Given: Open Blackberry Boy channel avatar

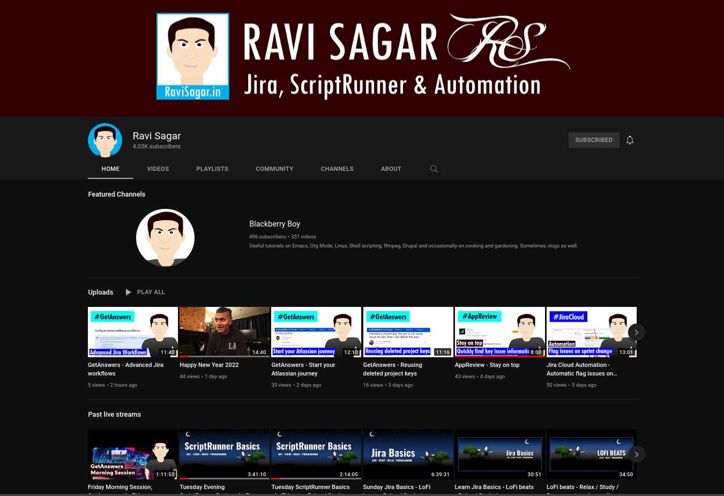Looking at the screenshot, I should click(165, 238).
